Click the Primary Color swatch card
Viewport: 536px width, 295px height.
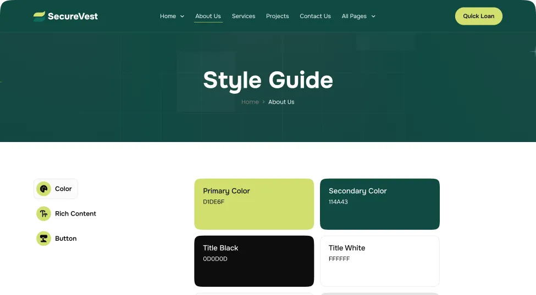254,204
